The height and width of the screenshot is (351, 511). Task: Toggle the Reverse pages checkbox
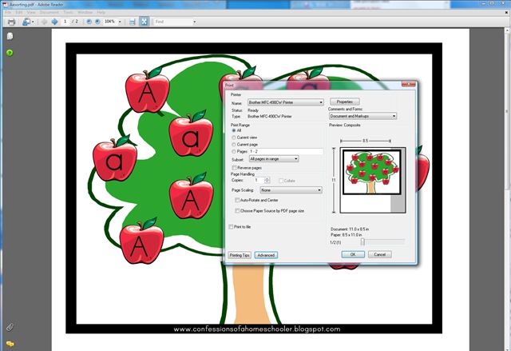point(234,168)
